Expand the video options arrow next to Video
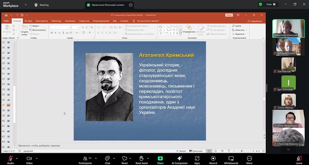Viewport: 309px width, 165px height. tap(37, 158)
